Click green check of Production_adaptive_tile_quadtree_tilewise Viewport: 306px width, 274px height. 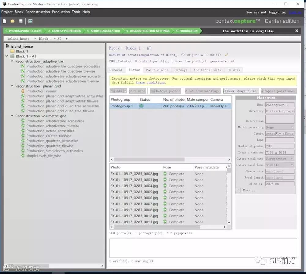click(23, 71)
